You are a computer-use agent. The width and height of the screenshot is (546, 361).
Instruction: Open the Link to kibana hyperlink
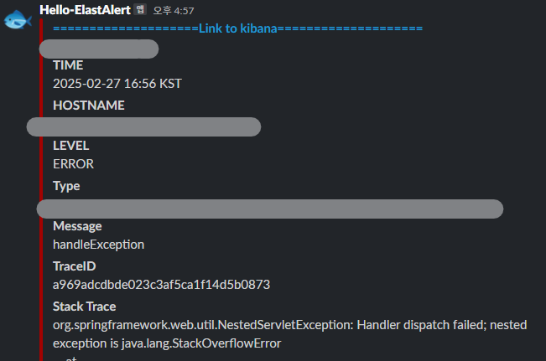click(238, 28)
